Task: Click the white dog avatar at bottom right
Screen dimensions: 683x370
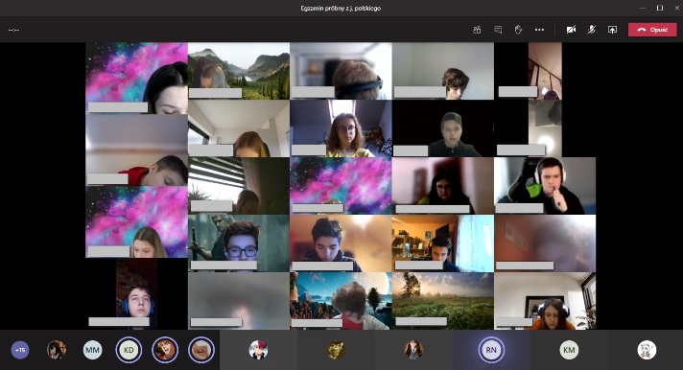Action: [x=647, y=350]
